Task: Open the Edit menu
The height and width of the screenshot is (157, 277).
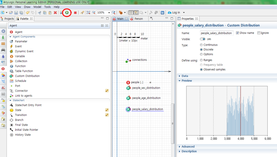Action: [x=10, y=7]
